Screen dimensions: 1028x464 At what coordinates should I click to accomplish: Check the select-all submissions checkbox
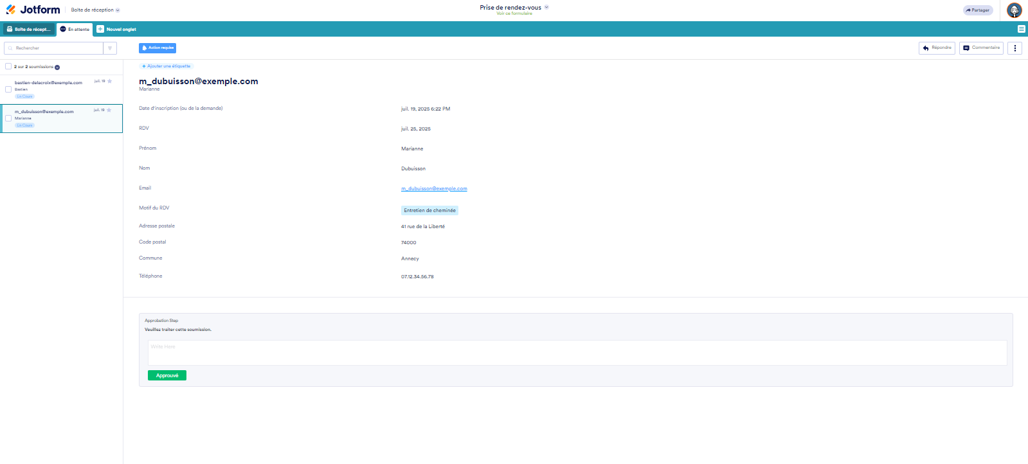coord(8,66)
